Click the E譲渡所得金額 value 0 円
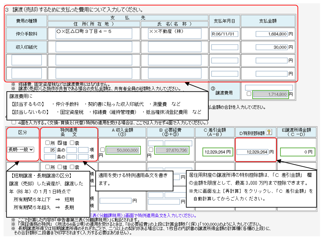Image resolution: width=325 pixels, height=238 pixels. pyautogui.click(x=298, y=152)
